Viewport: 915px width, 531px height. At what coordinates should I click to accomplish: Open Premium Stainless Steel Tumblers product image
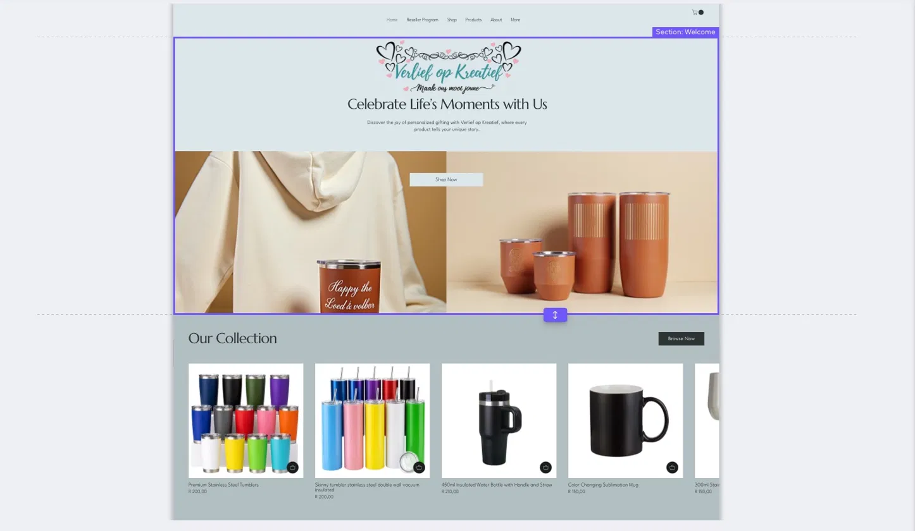pyautogui.click(x=246, y=420)
